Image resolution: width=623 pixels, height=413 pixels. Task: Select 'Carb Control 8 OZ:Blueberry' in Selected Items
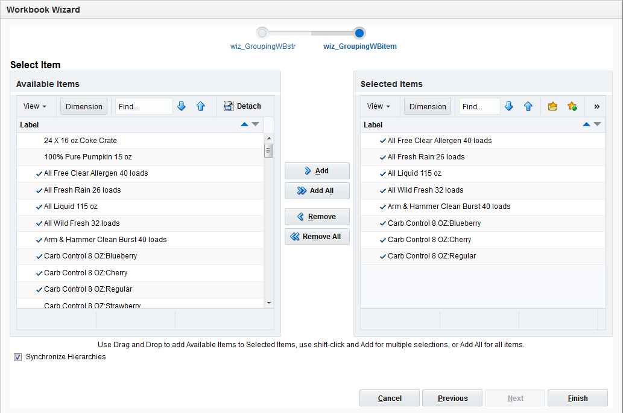pos(482,223)
